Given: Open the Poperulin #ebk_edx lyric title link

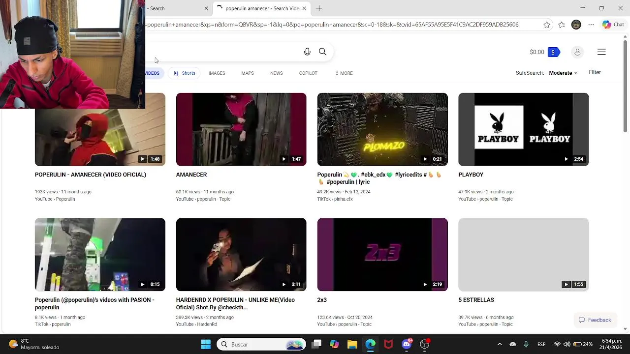Looking at the screenshot, I should click(x=379, y=178).
